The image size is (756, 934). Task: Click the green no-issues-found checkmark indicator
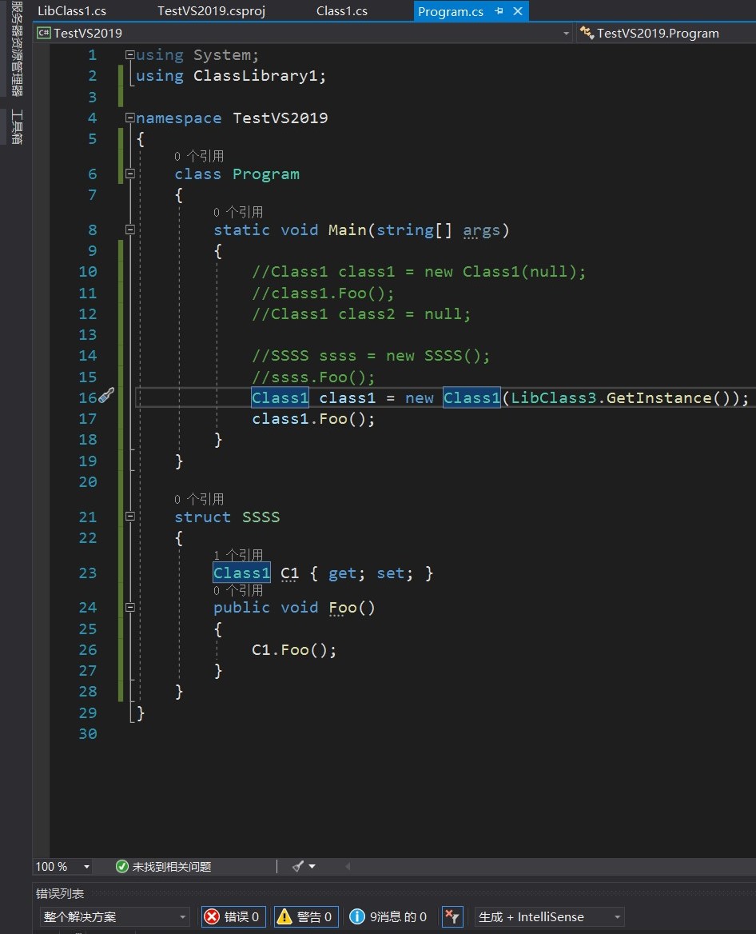[x=122, y=867]
